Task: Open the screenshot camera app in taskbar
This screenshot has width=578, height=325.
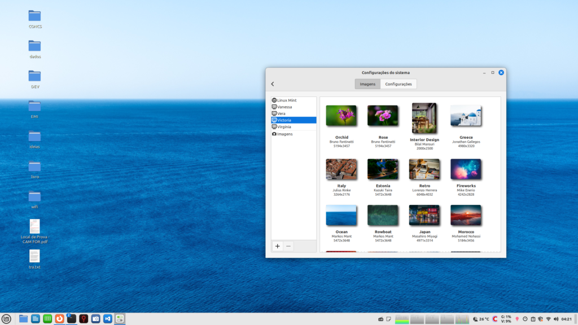Action: click(96, 319)
